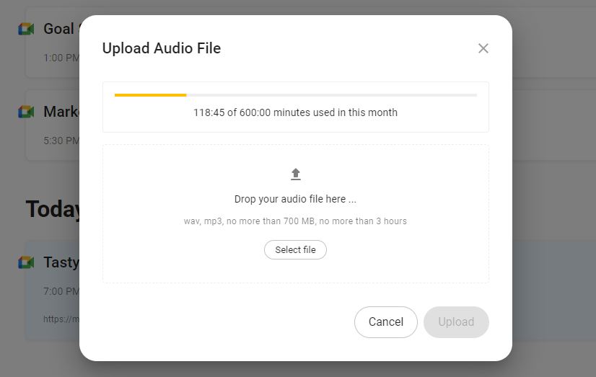Open the Select file button
This screenshot has width=596, height=377.
[x=295, y=250]
